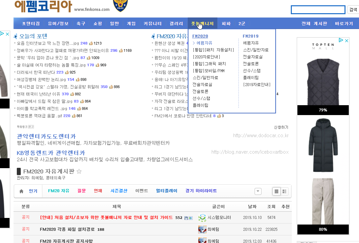359x243 pixels.
Task: Click 시스템모니터 author avatar icon
Action: [202, 218]
